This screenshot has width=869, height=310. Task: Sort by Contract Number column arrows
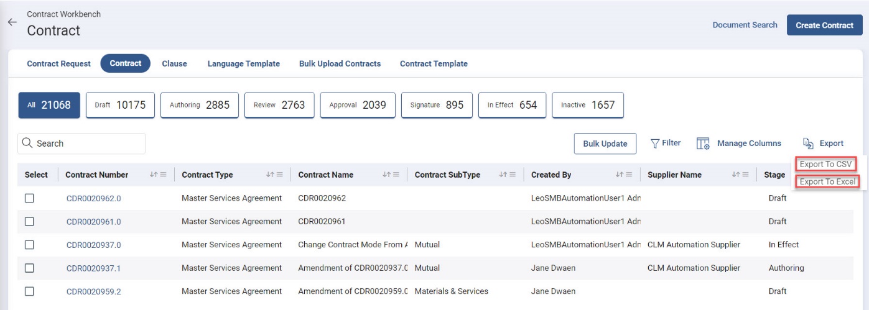[x=154, y=175]
